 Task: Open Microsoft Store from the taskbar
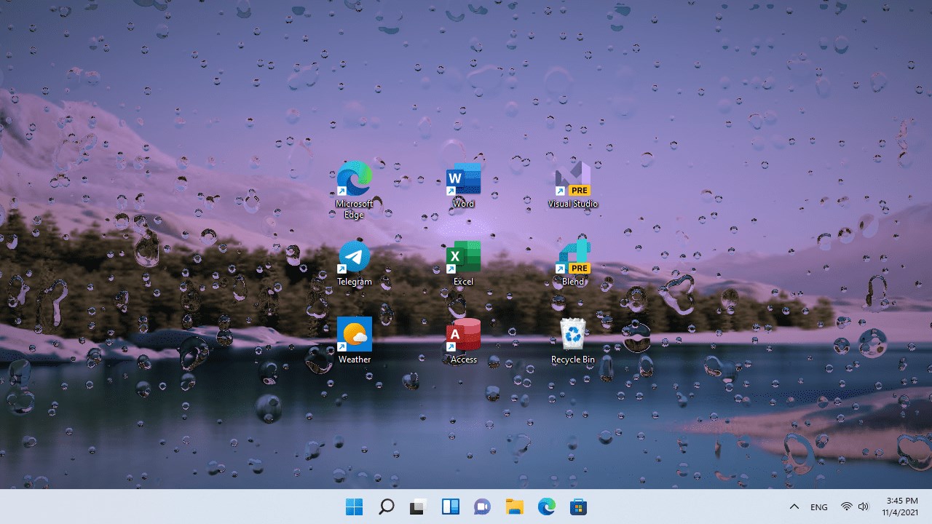coord(578,507)
